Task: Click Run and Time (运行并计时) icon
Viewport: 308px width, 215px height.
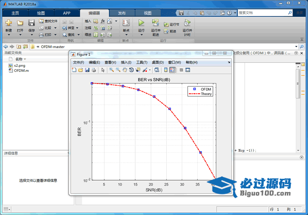Action: 187,22
